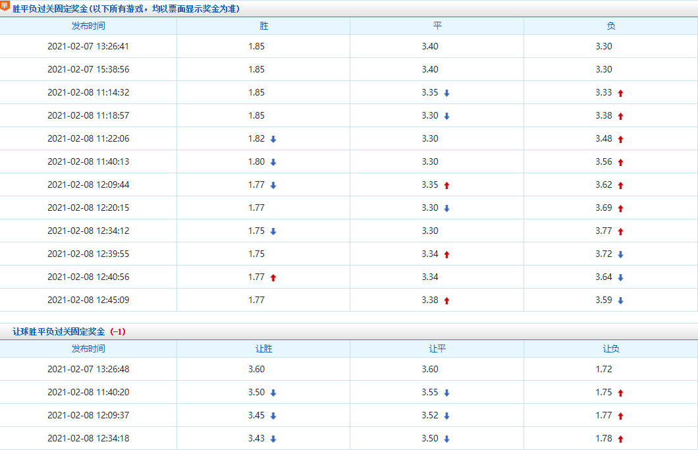
Task: Click the 负 column header
Action: pyautogui.click(x=611, y=26)
